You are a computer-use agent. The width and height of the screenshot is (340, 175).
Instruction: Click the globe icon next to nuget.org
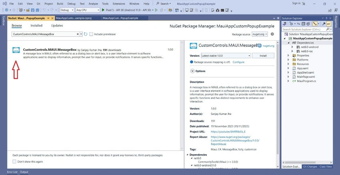[x=260, y=46]
